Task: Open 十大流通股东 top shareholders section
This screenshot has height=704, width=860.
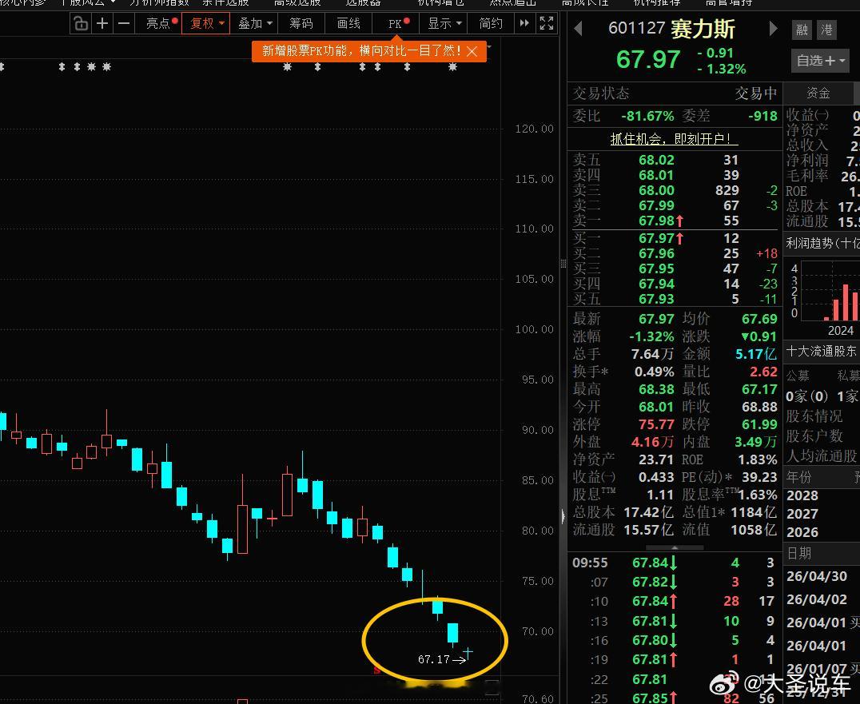Action: point(821,351)
